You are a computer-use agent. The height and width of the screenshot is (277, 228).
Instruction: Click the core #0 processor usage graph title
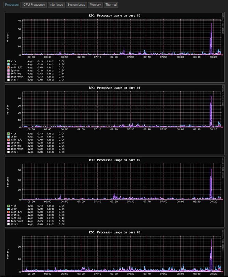click(114, 16)
